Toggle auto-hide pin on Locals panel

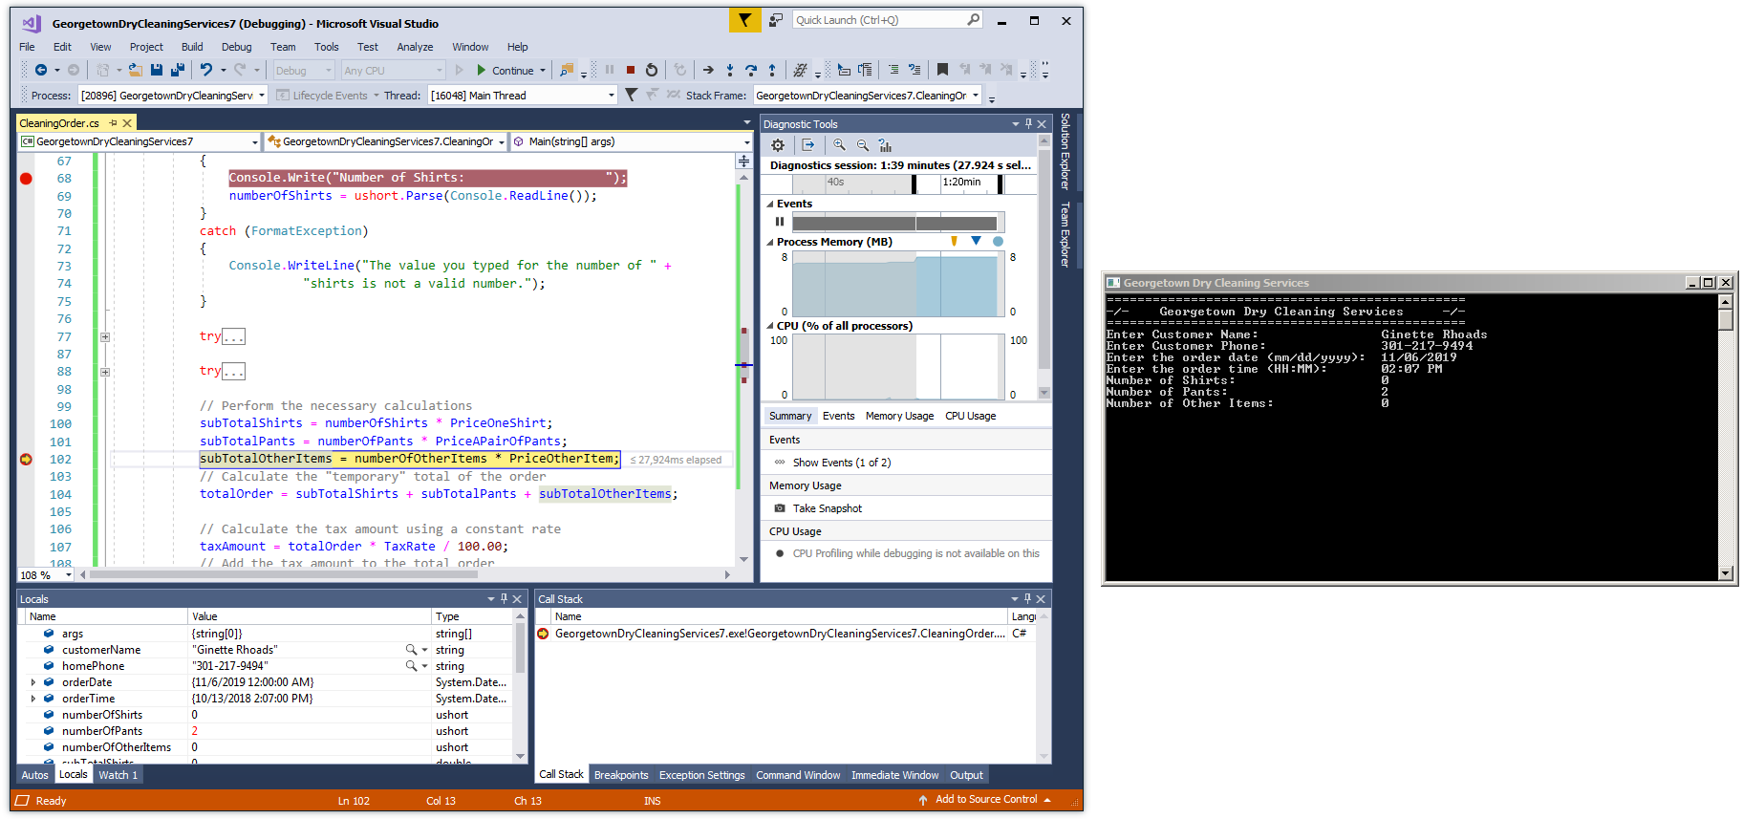(504, 599)
